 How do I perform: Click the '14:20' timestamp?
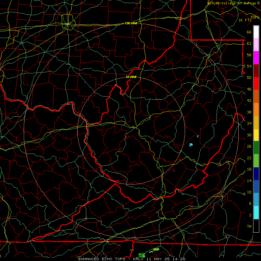[179, 259]
